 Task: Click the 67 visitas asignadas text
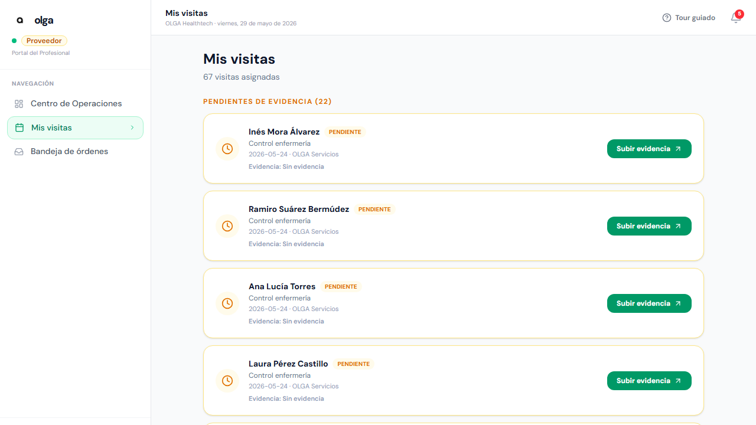coord(242,77)
